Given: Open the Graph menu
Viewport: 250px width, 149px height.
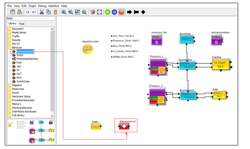Looking at the screenshot, I should [x=32, y=6].
